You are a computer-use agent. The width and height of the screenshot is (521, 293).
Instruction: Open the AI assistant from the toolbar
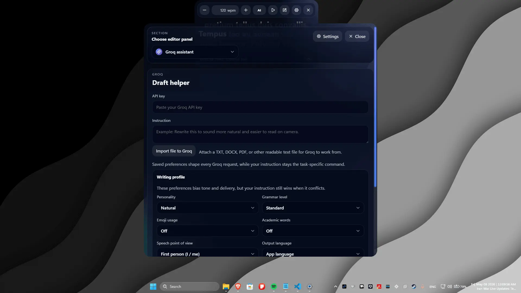pyautogui.click(x=259, y=10)
